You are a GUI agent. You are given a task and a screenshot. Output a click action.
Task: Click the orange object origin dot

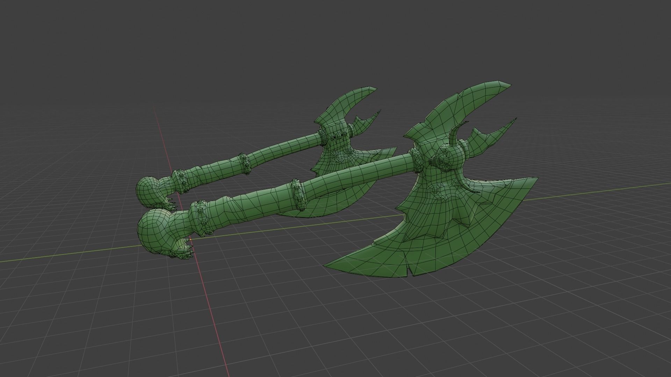click(190, 239)
